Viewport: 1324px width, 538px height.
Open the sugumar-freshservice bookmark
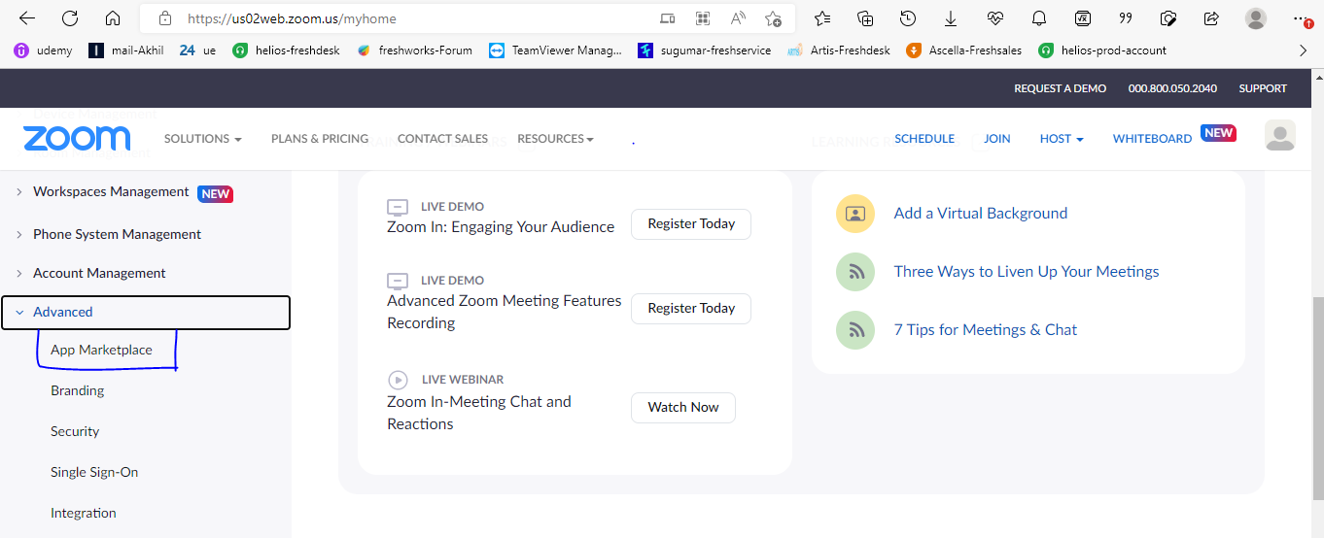point(704,50)
